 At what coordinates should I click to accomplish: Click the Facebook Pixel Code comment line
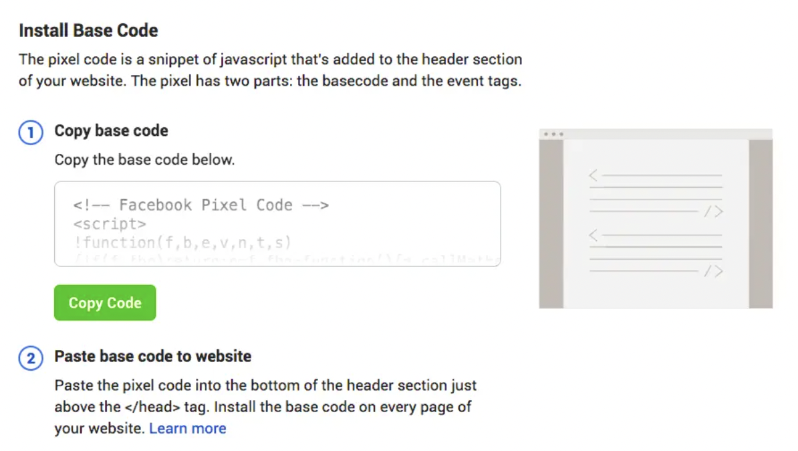pos(201,205)
